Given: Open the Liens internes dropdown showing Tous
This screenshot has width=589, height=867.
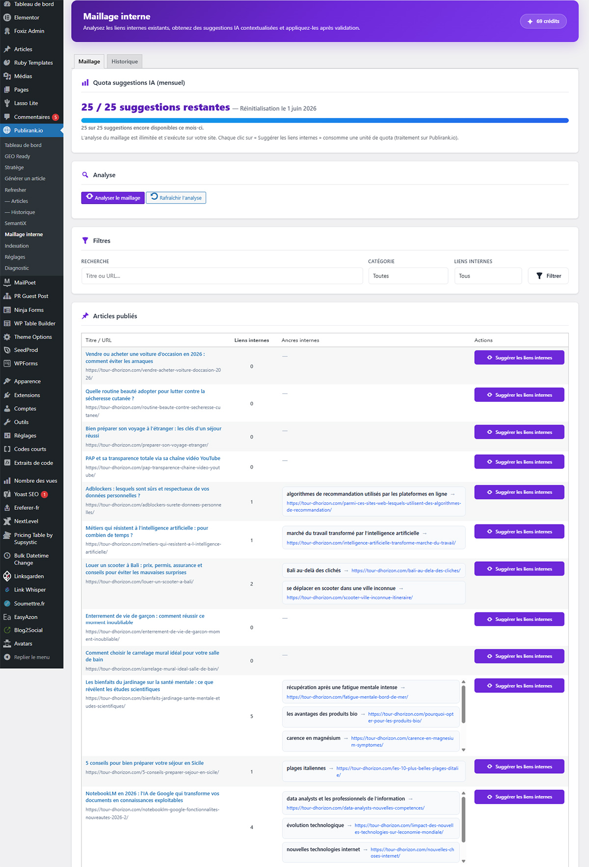Looking at the screenshot, I should [x=488, y=276].
